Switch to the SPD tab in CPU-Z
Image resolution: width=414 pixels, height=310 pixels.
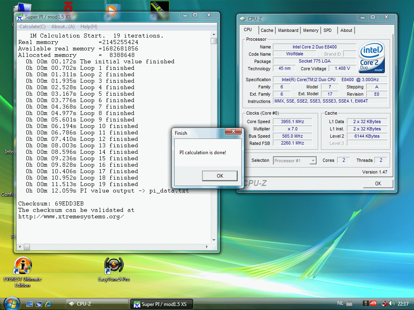click(327, 30)
